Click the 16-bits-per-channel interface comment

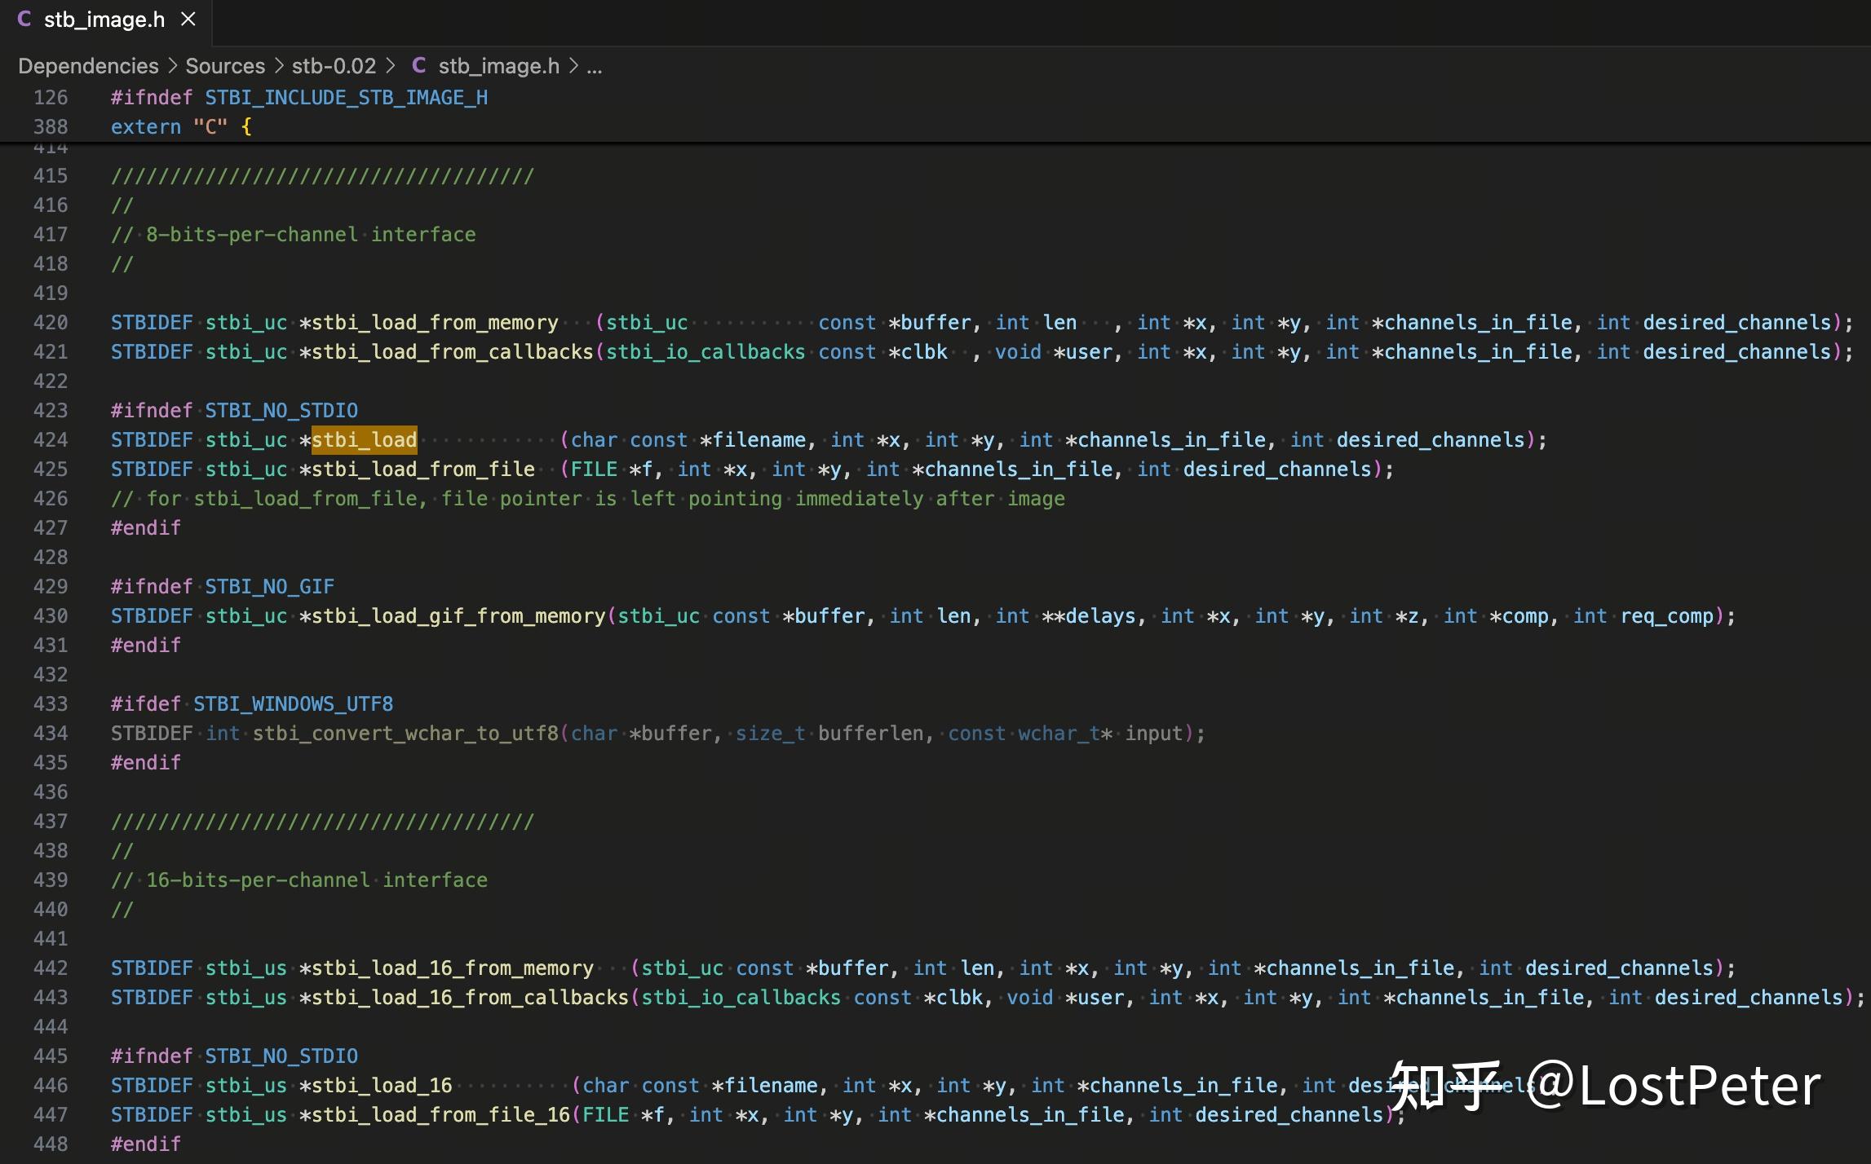[x=299, y=880]
